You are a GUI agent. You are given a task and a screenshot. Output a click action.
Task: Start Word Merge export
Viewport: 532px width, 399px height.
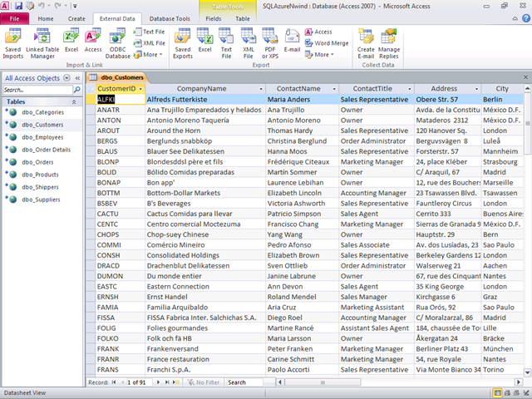coord(327,43)
